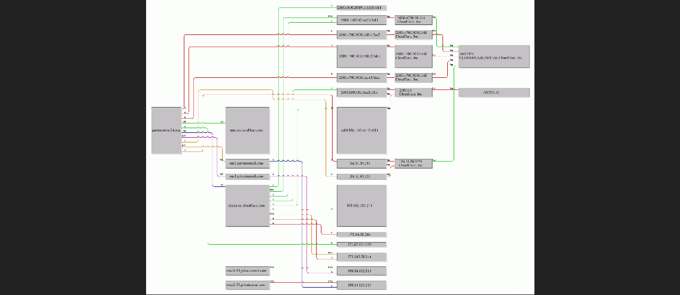Select the guntencenter24.top domain node
Screen dimensions: 680x295
tap(166, 130)
